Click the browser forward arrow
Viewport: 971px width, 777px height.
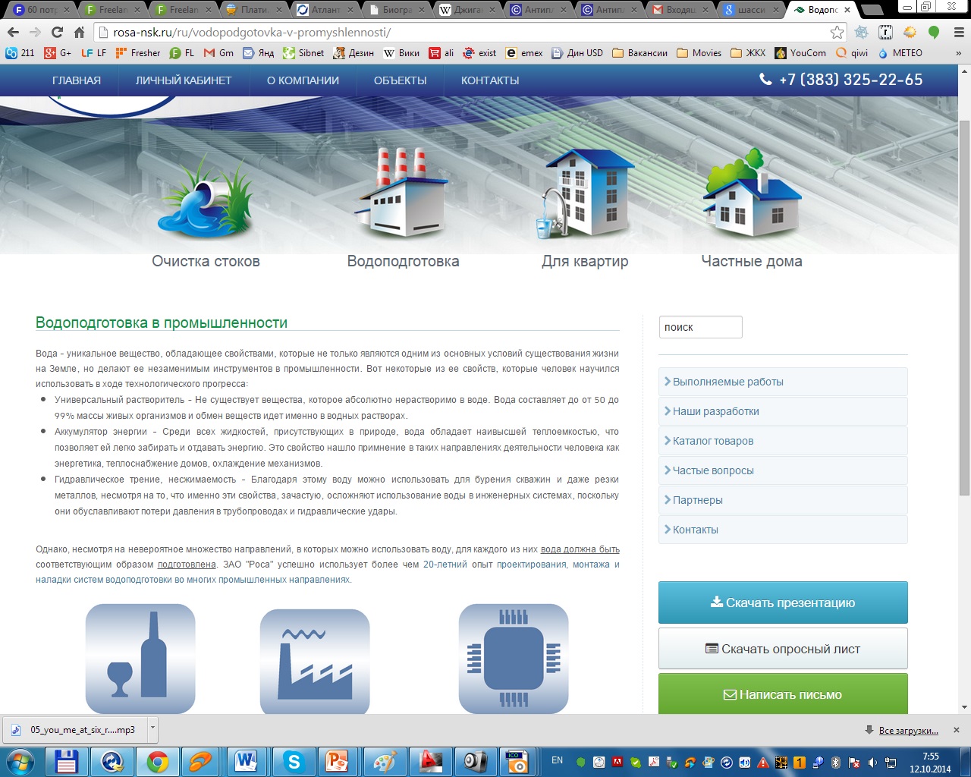pyautogui.click(x=35, y=33)
